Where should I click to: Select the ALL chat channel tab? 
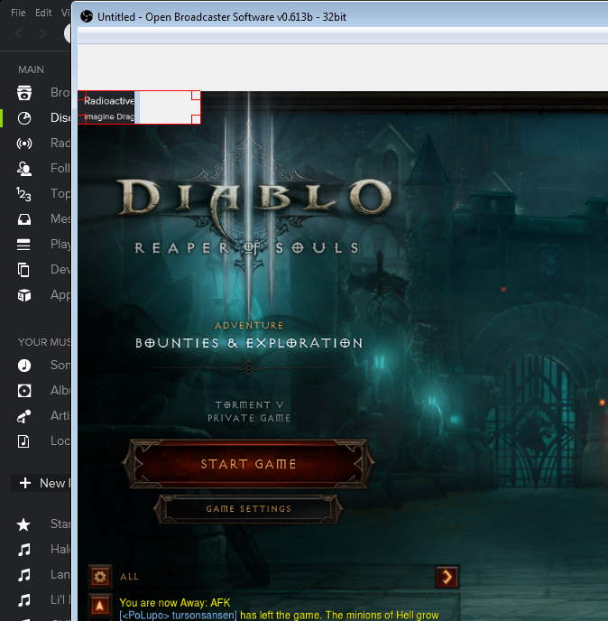point(129,577)
